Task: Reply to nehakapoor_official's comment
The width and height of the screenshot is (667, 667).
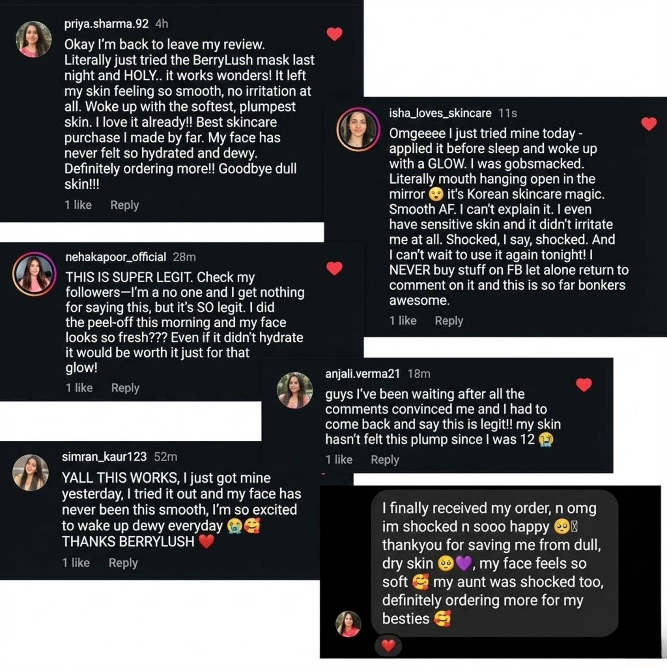Action: click(125, 388)
